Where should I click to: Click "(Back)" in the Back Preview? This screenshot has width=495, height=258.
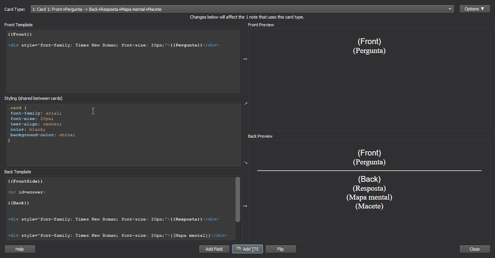point(369,179)
